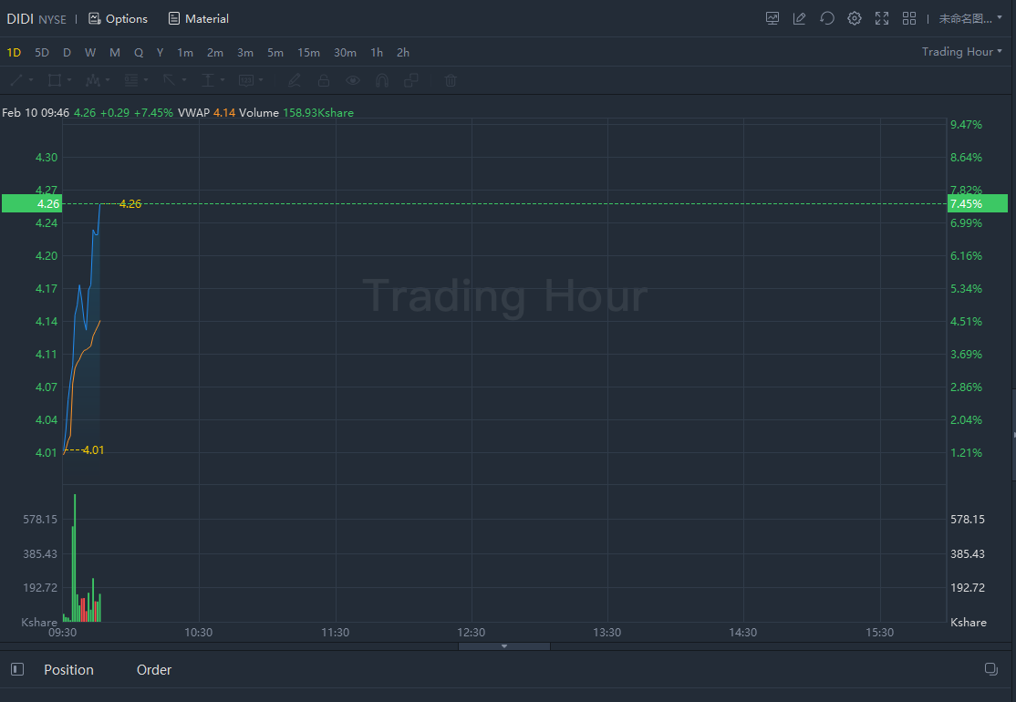Delete drawings with the trash icon

[451, 80]
